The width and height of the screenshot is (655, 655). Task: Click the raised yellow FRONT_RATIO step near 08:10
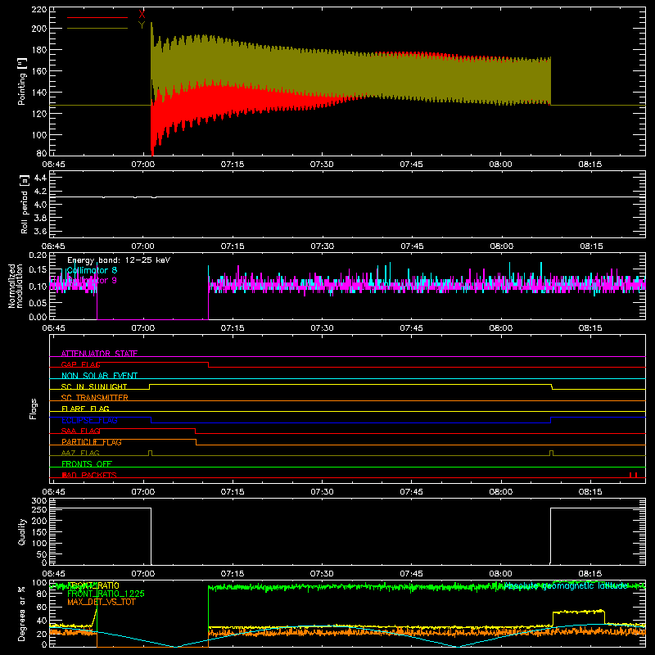[x=579, y=612]
